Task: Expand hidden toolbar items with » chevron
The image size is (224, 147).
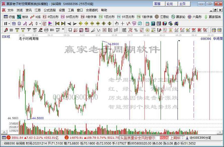Action: click(x=63, y=30)
